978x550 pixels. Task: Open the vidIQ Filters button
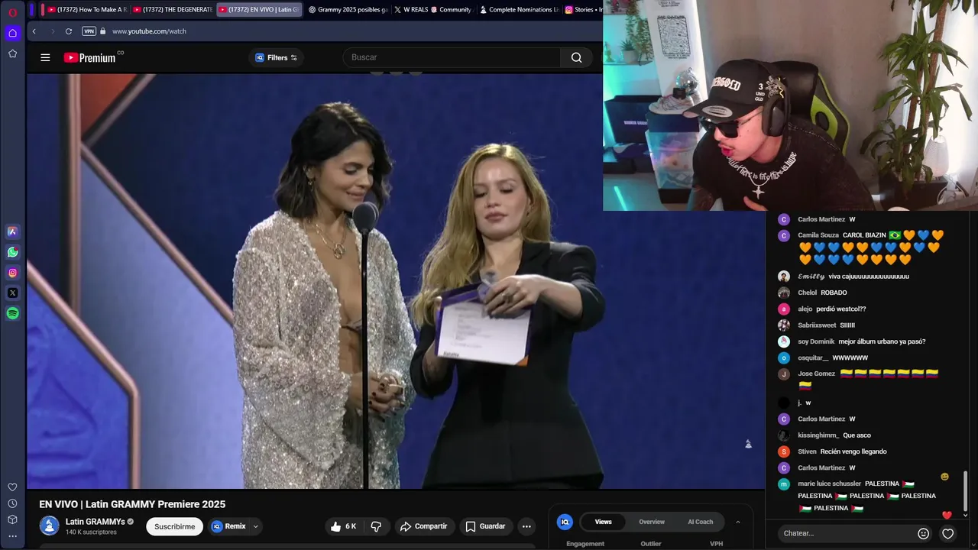(x=276, y=57)
